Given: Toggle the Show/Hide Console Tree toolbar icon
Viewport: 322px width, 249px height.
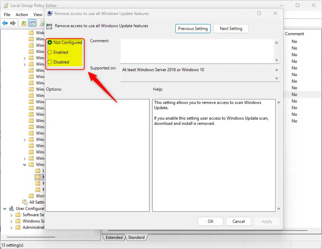Looking at the screenshot, I should coord(32,23).
